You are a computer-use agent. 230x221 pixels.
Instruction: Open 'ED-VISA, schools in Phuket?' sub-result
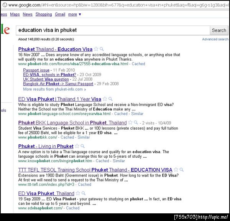(49, 74)
